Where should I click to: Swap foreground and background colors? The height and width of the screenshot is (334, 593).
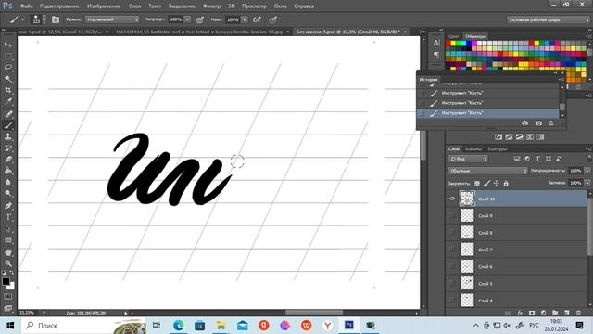point(12,273)
